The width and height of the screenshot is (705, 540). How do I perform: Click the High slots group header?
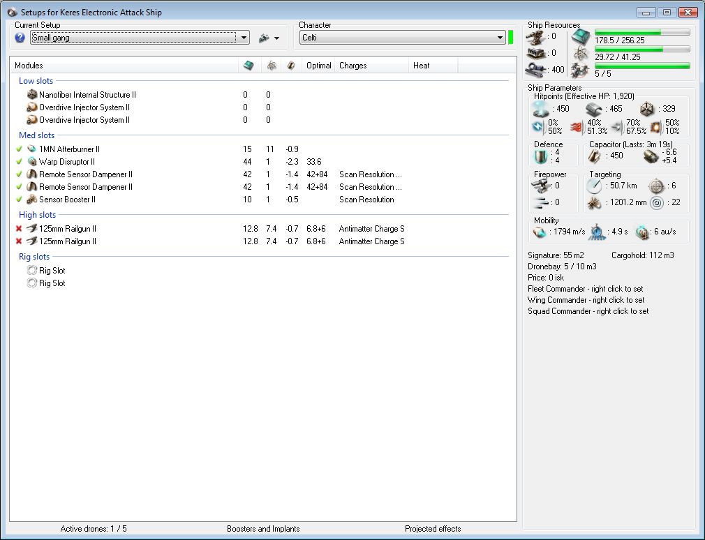37,215
